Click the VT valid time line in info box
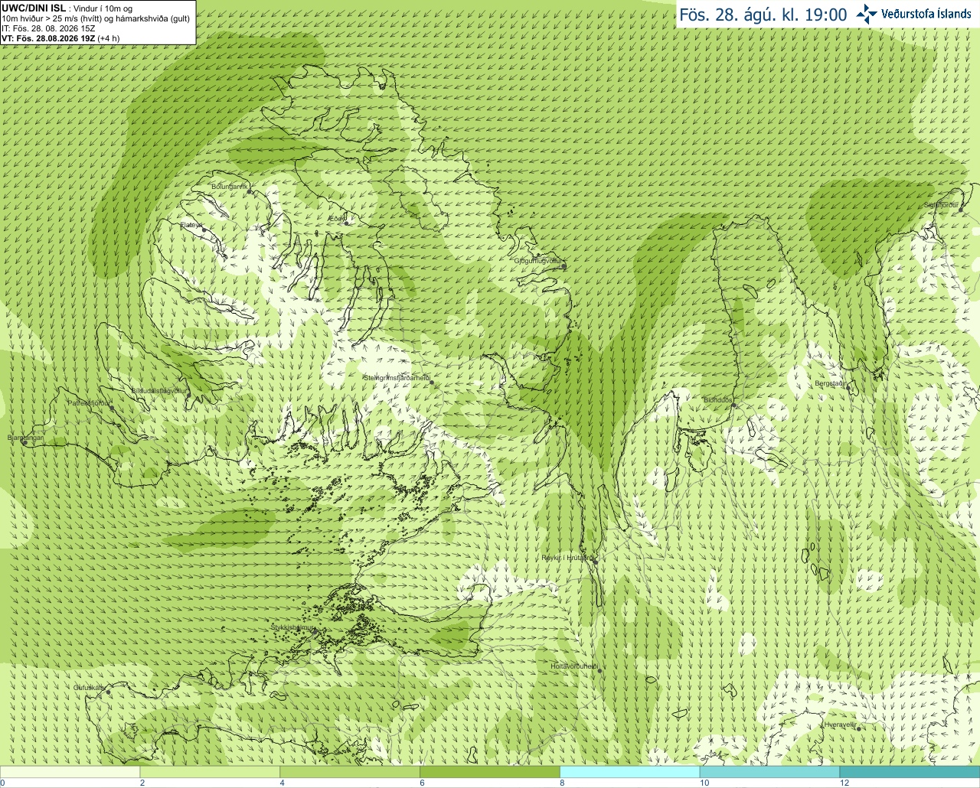 tap(60, 37)
